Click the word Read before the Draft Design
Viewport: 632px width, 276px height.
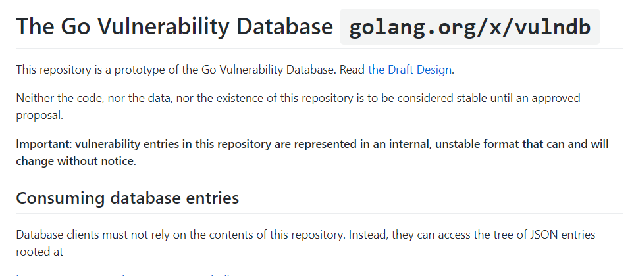352,70
